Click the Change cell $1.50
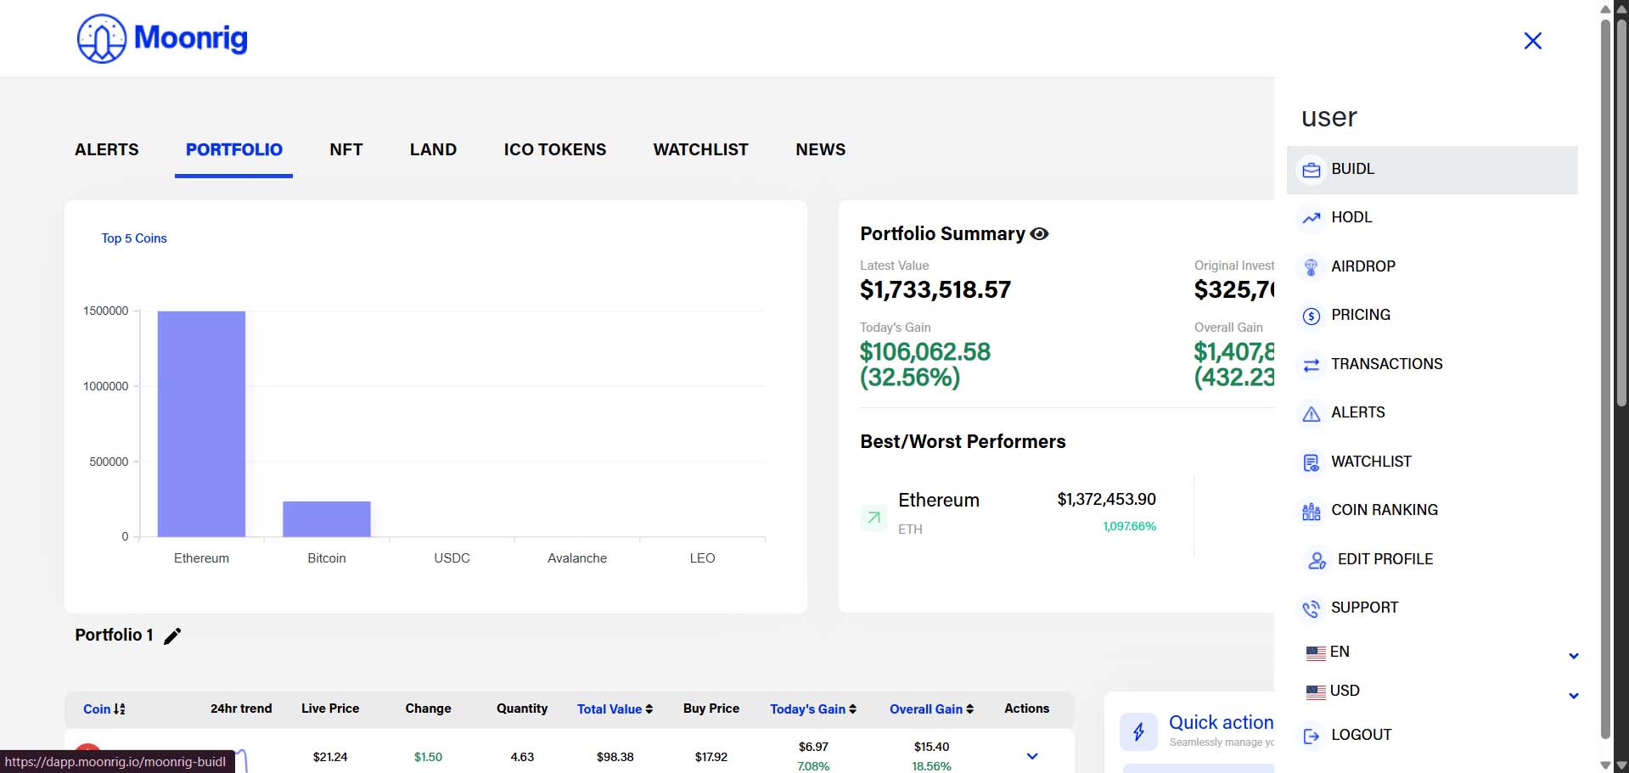The height and width of the screenshot is (773, 1629). point(428,757)
